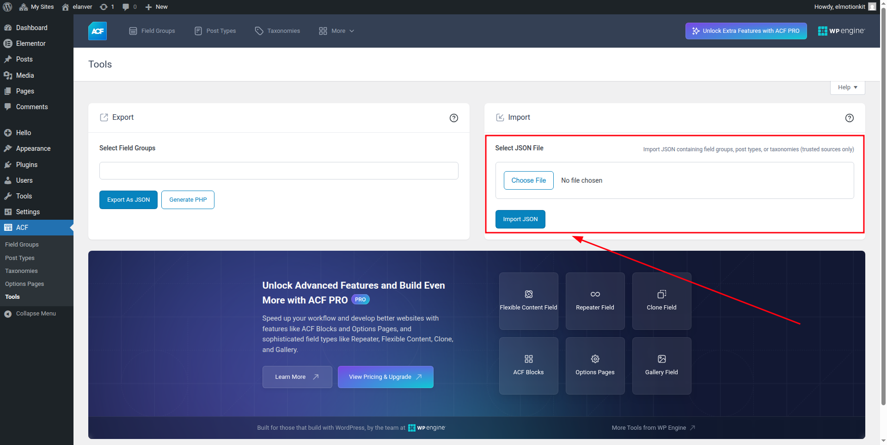The height and width of the screenshot is (445, 887).
Task: Click the Gallery Field card
Action: (662, 366)
